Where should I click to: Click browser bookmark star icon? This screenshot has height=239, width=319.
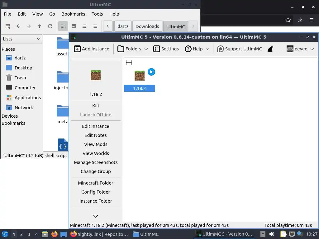coord(288,20)
